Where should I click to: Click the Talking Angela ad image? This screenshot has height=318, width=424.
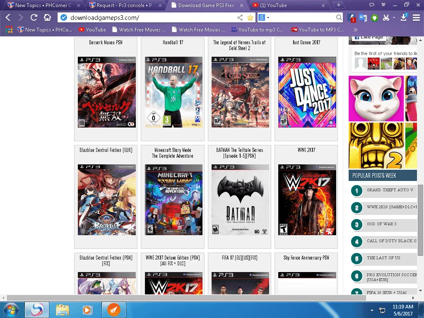click(376, 99)
